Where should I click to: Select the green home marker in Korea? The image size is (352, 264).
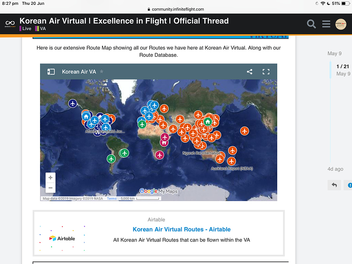[208, 122]
